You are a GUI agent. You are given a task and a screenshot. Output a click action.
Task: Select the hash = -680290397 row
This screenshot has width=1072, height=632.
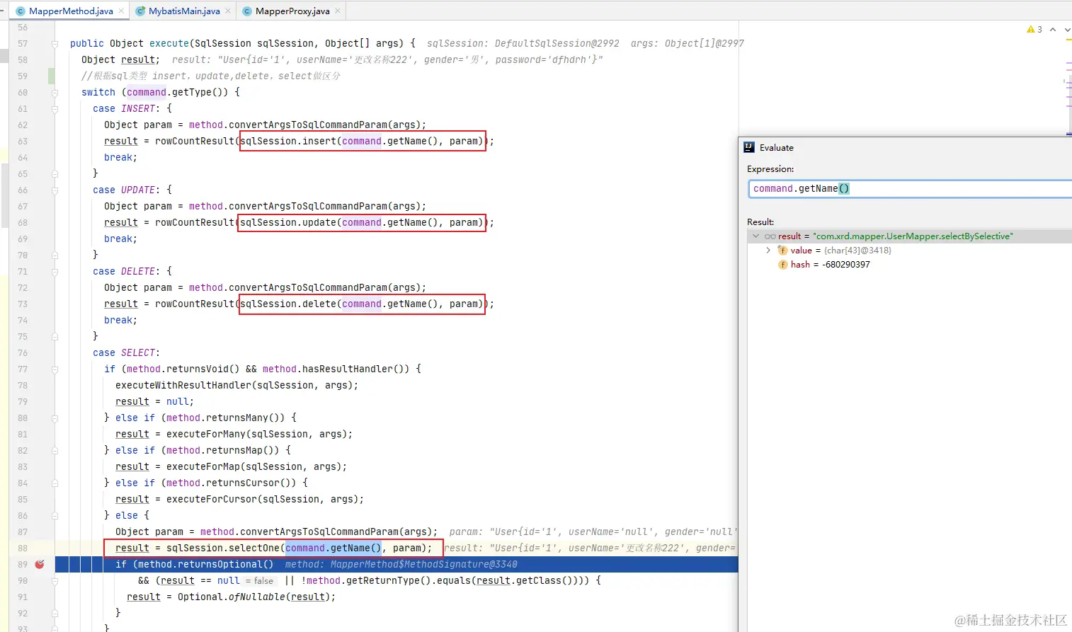coord(910,264)
